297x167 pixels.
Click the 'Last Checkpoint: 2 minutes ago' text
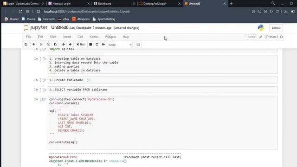[x=90, y=28]
